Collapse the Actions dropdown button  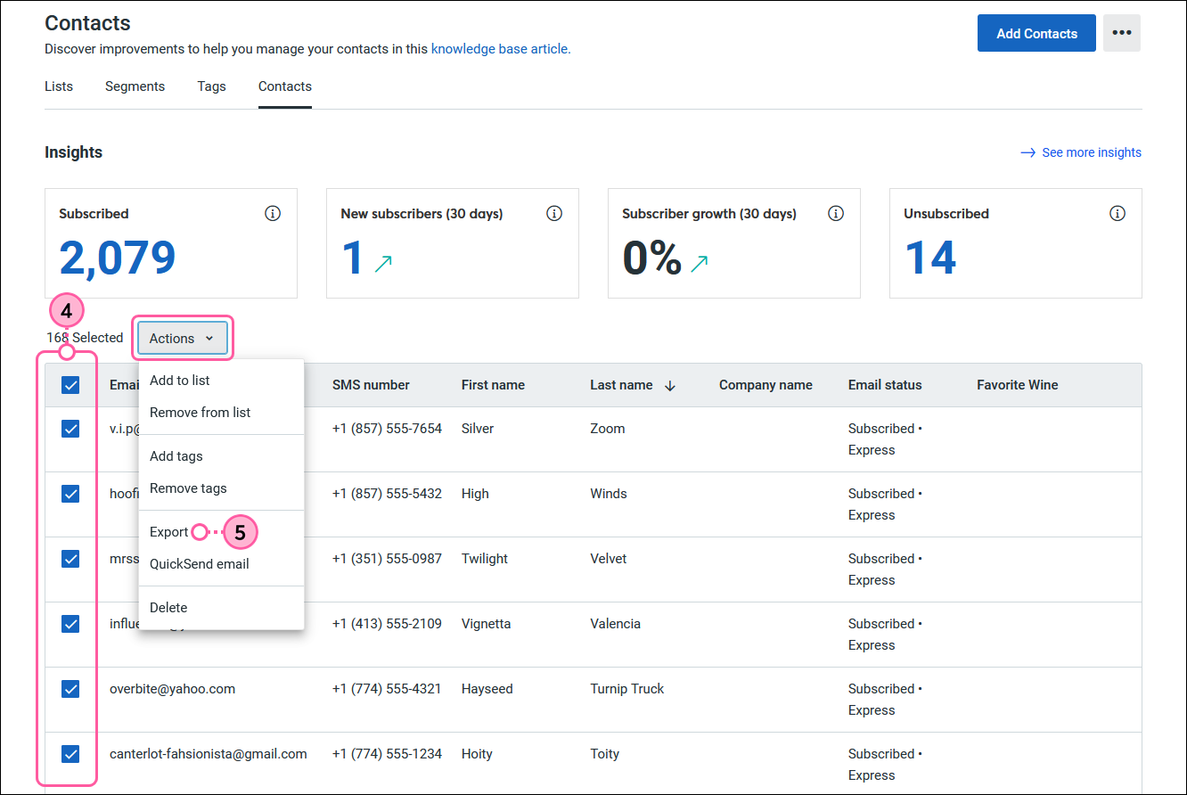[183, 339]
